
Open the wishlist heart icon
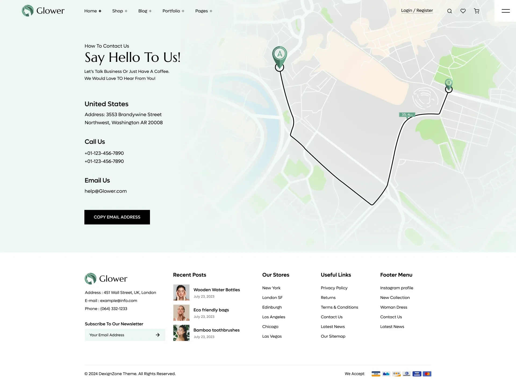(x=463, y=11)
